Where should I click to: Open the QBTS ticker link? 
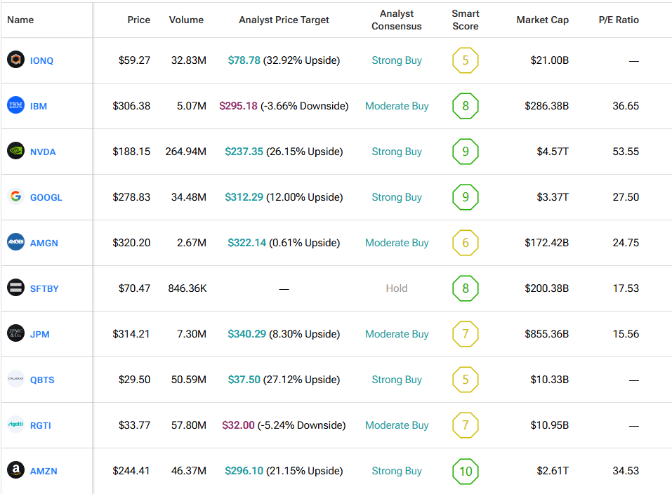[42, 380]
